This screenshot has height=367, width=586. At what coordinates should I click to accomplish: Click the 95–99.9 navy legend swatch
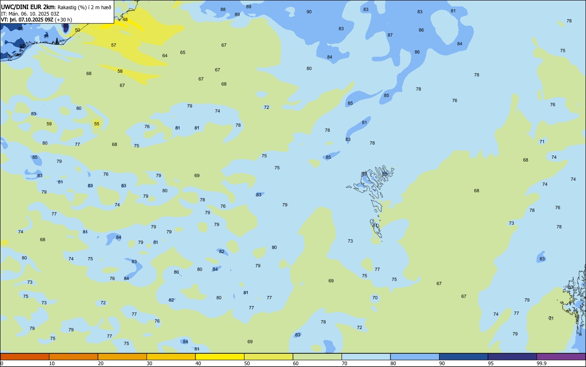(x=512, y=356)
